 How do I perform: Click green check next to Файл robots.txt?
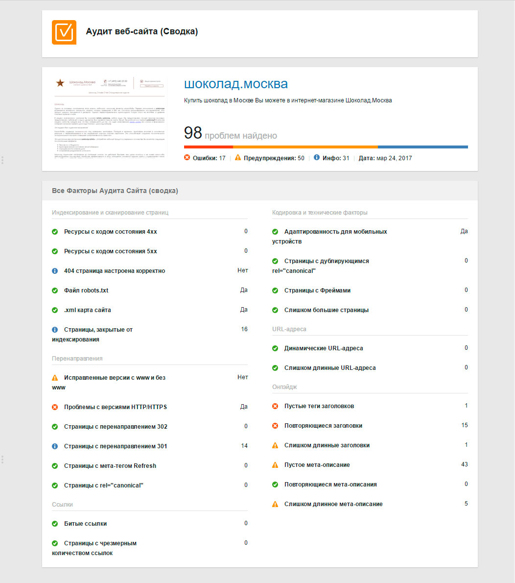point(55,291)
